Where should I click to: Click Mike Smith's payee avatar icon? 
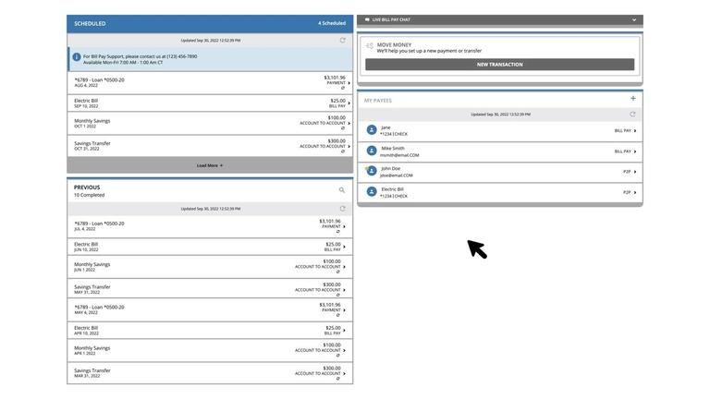tap(372, 151)
